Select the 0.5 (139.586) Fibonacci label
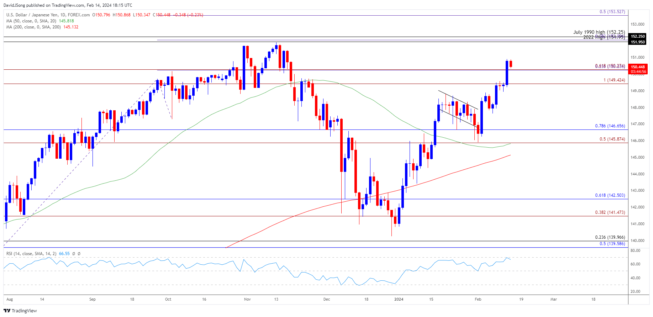The height and width of the screenshot is (317, 653). pyautogui.click(x=612, y=244)
